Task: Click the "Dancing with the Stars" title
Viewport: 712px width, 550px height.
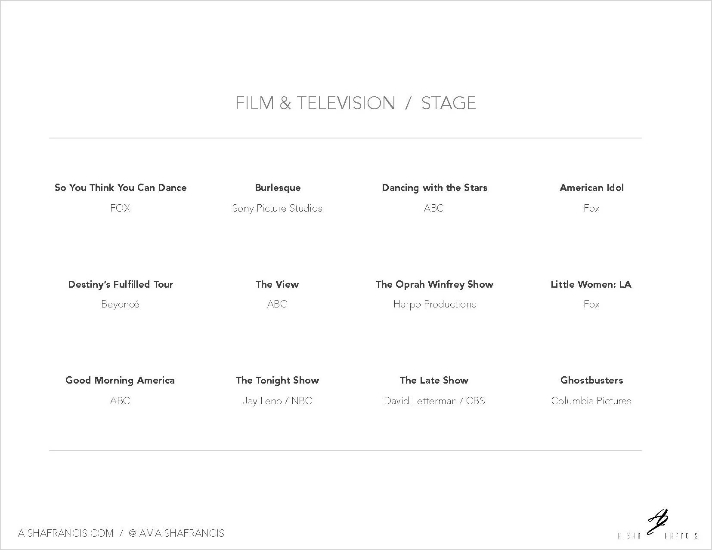Action: tap(434, 188)
